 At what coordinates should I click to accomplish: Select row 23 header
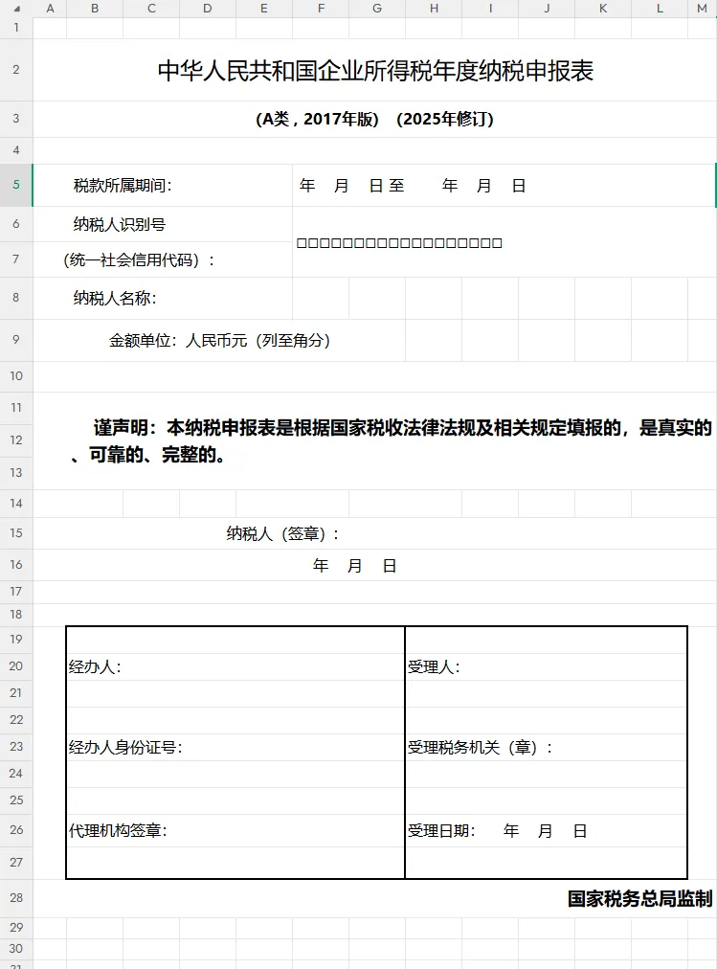[16, 747]
